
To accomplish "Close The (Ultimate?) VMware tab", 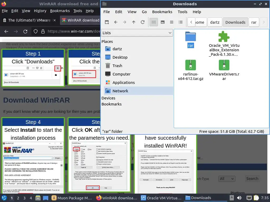I will point(55,20).
